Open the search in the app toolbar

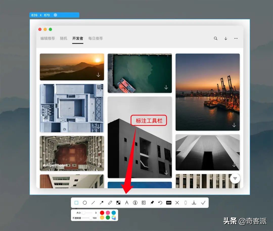tap(216, 38)
